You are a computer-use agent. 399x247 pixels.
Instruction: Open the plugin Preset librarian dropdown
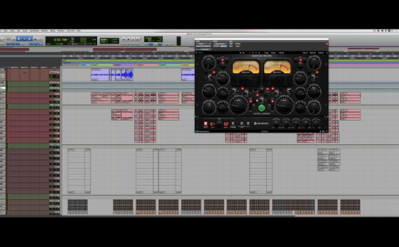[220, 44]
